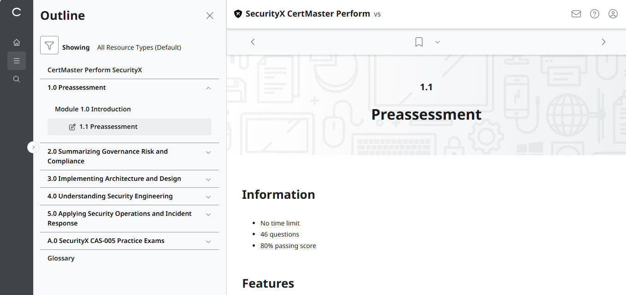
Task: Open the bookmark dropdown arrow
Action: coord(437,42)
